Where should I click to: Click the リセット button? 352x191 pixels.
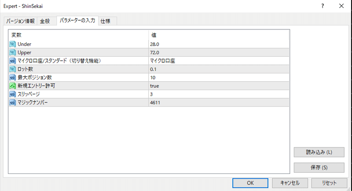(326, 183)
